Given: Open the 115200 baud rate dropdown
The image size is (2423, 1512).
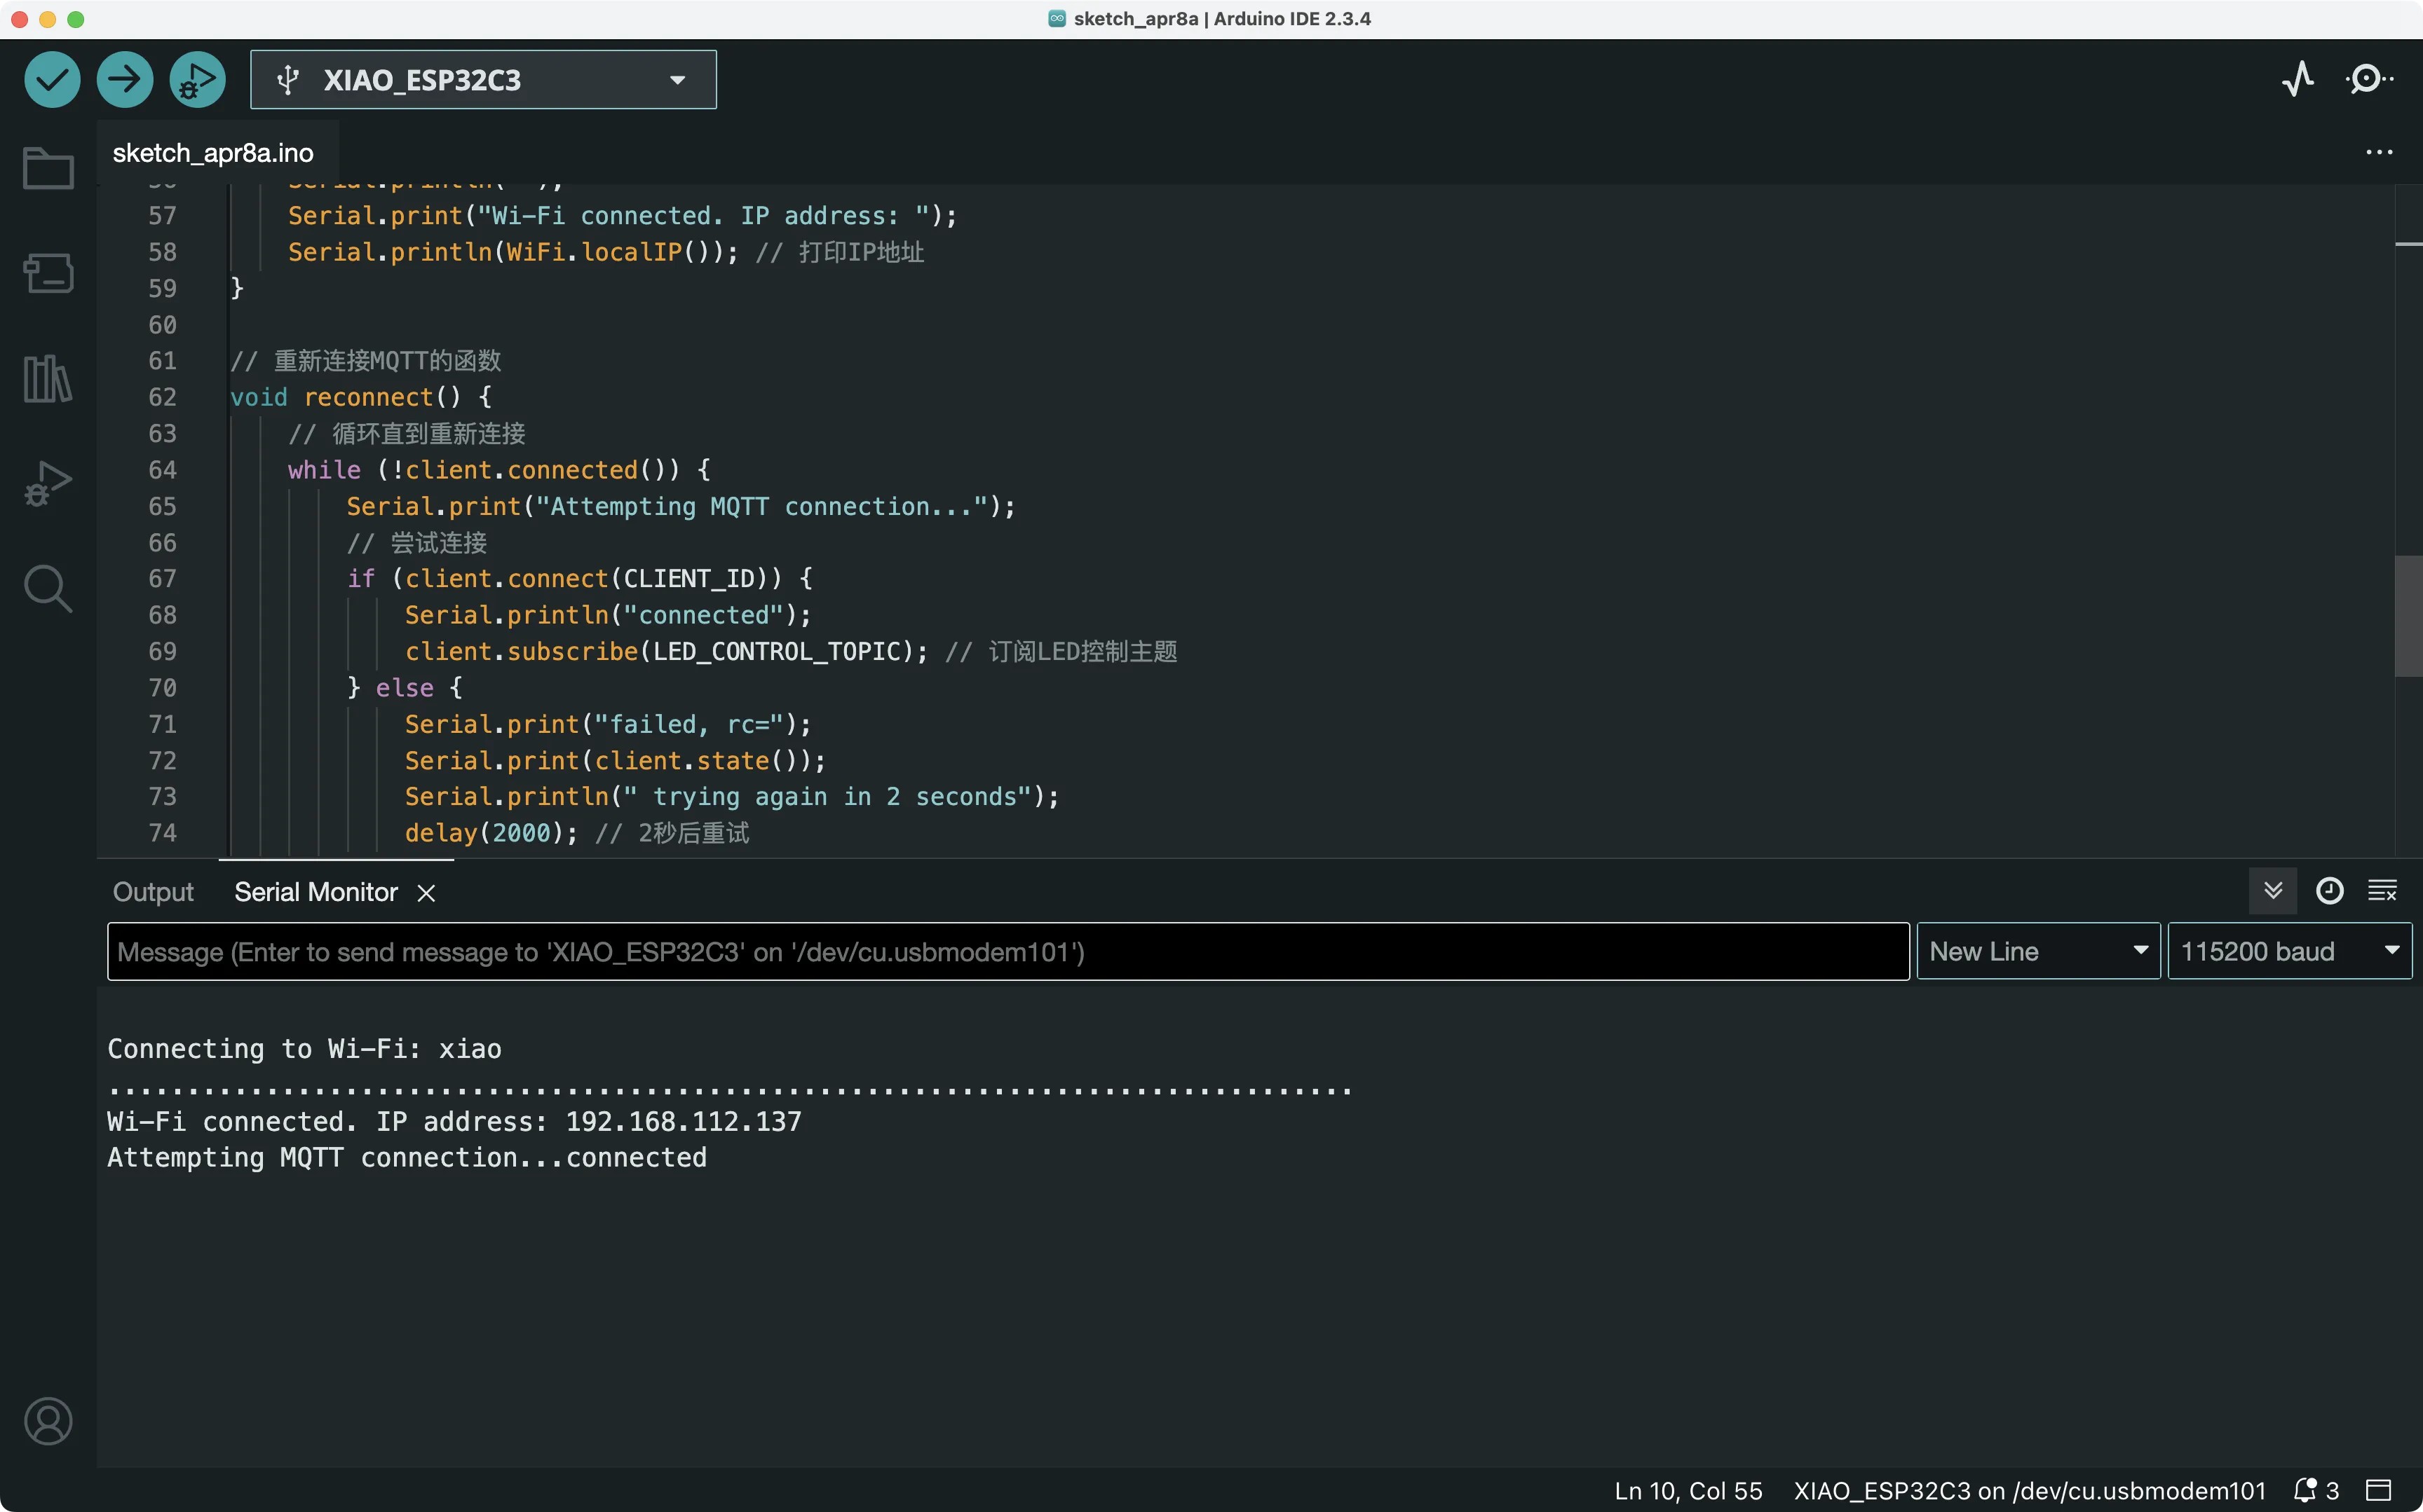Looking at the screenshot, I should click(x=2289, y=951).
